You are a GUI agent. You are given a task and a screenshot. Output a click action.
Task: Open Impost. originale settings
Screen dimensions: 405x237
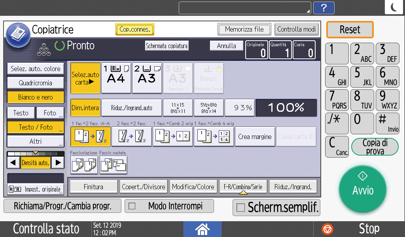pyautogui.click(x=35, y=189)
